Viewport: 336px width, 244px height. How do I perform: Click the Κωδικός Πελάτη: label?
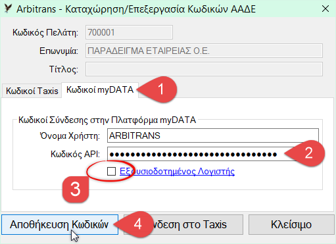coord(45,33)
